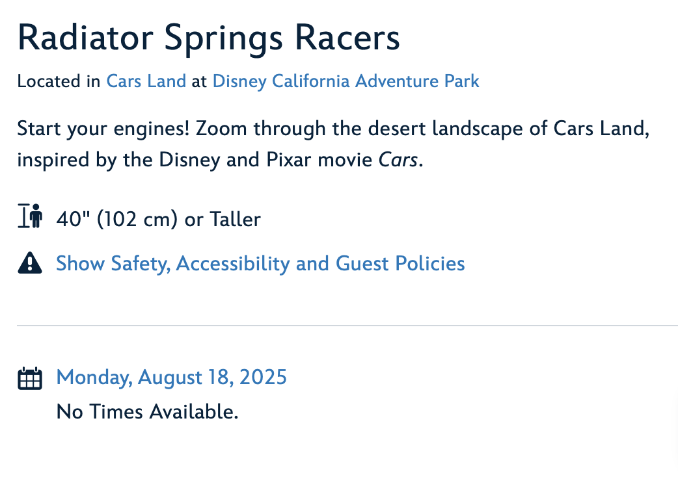
Task: Click the word "Pixar" in the description
Action: [288, 160]
